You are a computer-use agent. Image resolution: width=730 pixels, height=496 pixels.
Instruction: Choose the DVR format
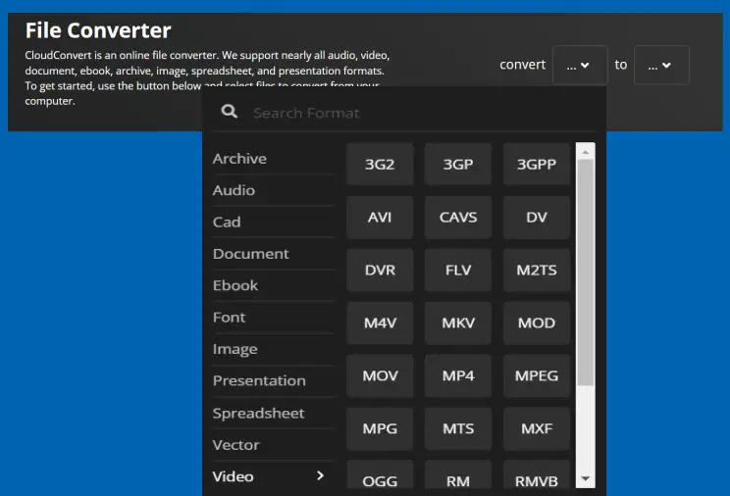tap(380, 270)
